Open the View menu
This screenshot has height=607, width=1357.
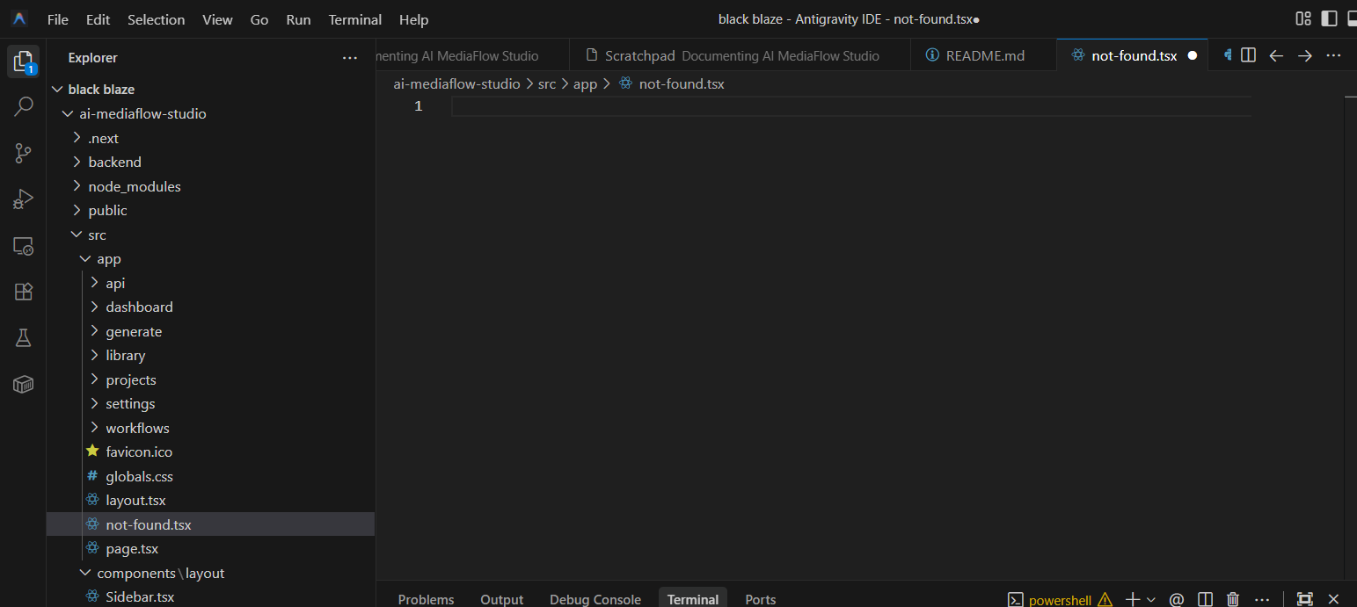click(217, 19)
